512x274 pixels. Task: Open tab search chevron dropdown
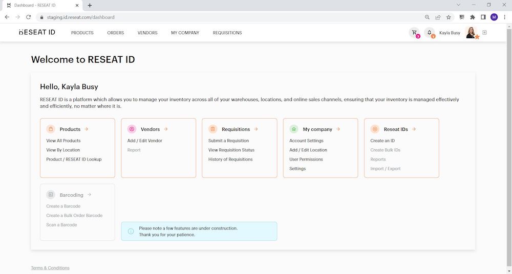pos(458,5)
